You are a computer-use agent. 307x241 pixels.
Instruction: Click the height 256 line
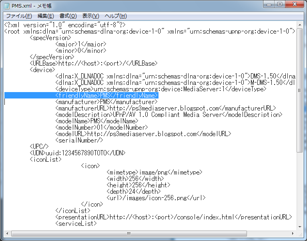(138, 185)
